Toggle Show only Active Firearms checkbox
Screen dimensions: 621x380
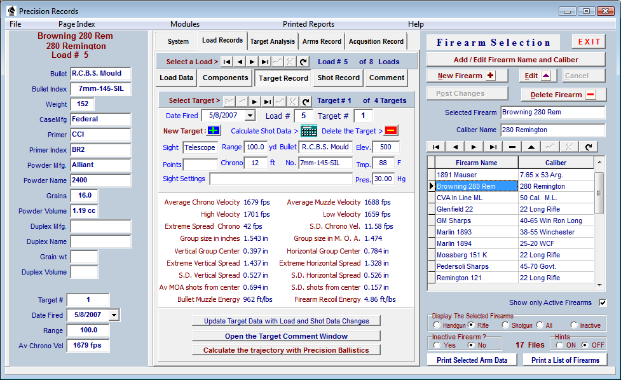pyautogui.click(x=603, y=303)
